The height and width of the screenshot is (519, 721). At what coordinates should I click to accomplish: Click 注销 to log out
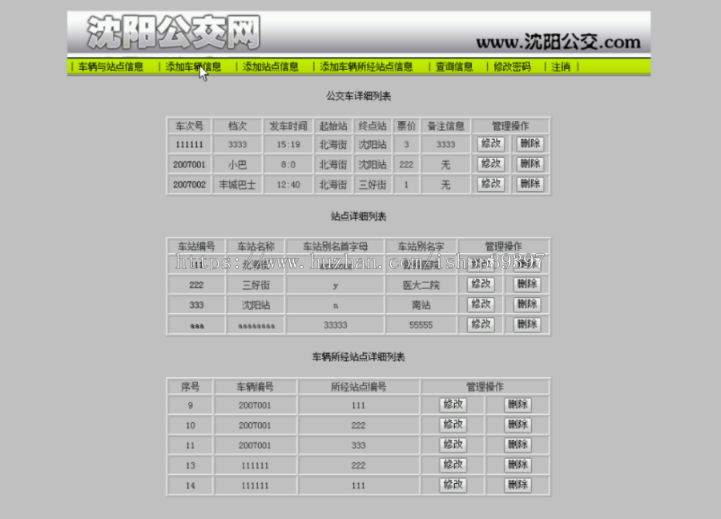(561, 66)
